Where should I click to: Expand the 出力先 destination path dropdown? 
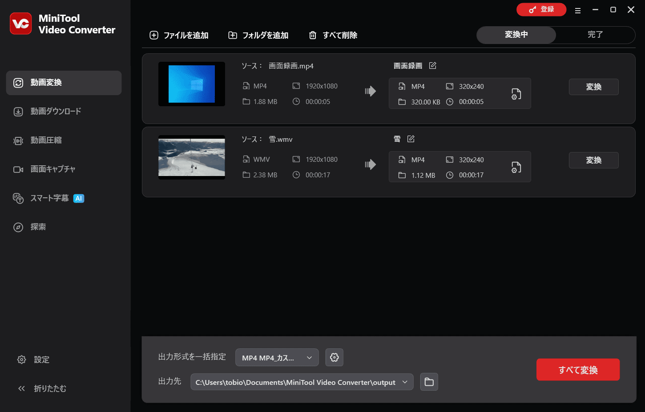click(x=405, y=382)
